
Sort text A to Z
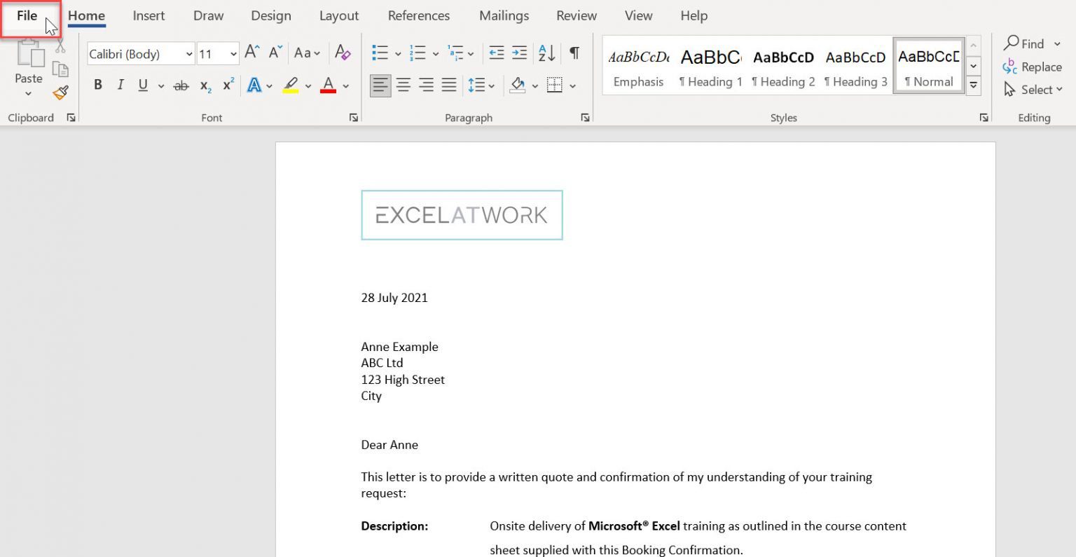[547, 53]
